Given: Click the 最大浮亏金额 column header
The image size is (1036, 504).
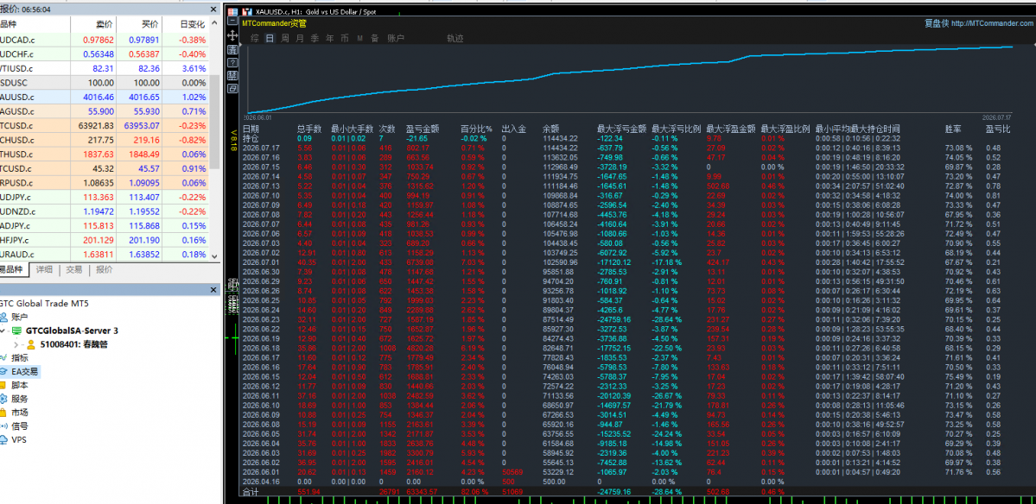Looking at the screenshot, I should 622,129.
